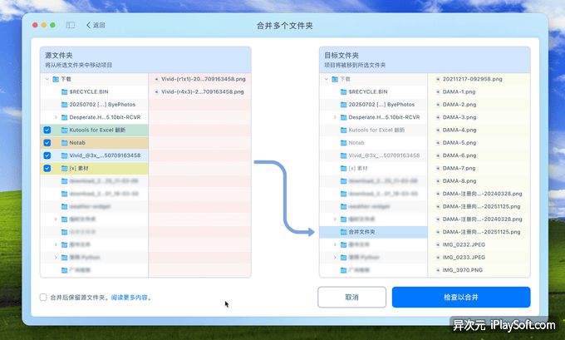Click IMG_0232.JPEG file icon
The image size is (565, 340).
[x=438, y=244]
